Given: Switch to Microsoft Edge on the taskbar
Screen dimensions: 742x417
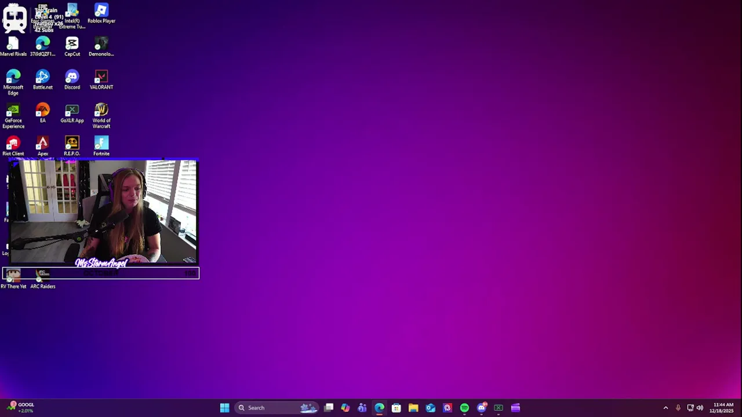Looking at the screenshot, I should click(379, 408).
